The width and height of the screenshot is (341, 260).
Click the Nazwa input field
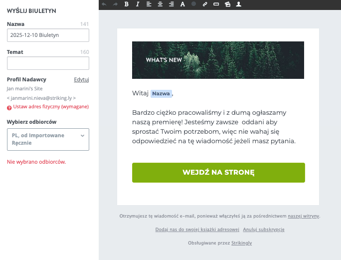pyautogui.click(x=48, y=35)
